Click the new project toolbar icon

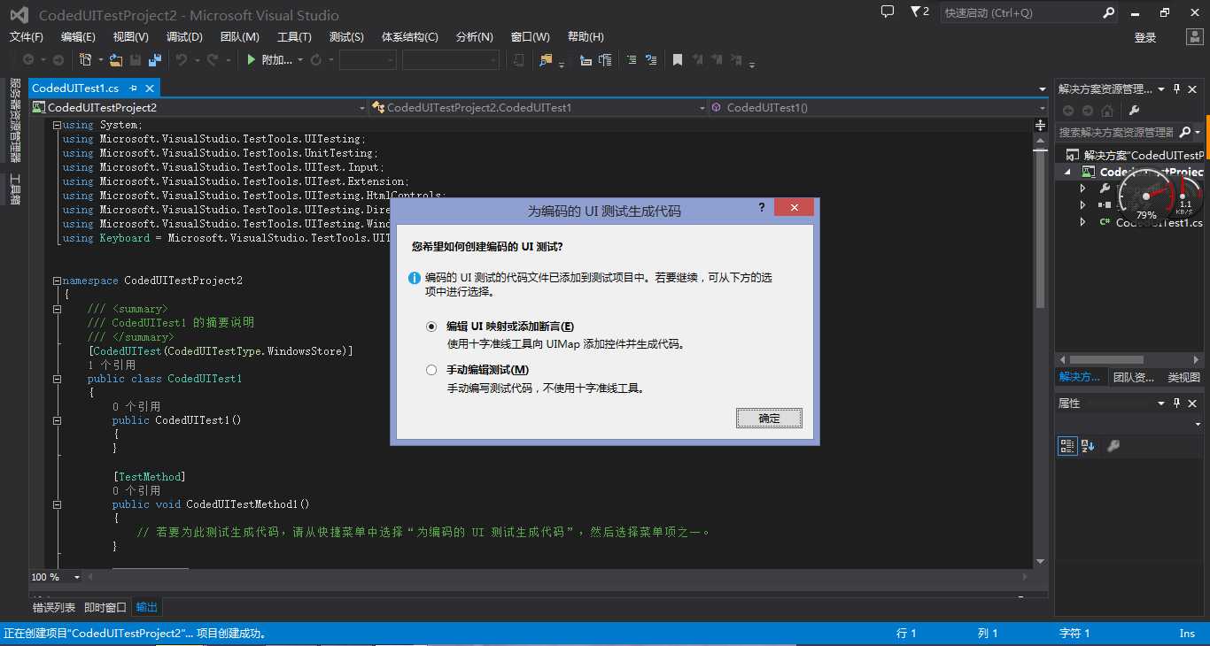tap(85, 59)
